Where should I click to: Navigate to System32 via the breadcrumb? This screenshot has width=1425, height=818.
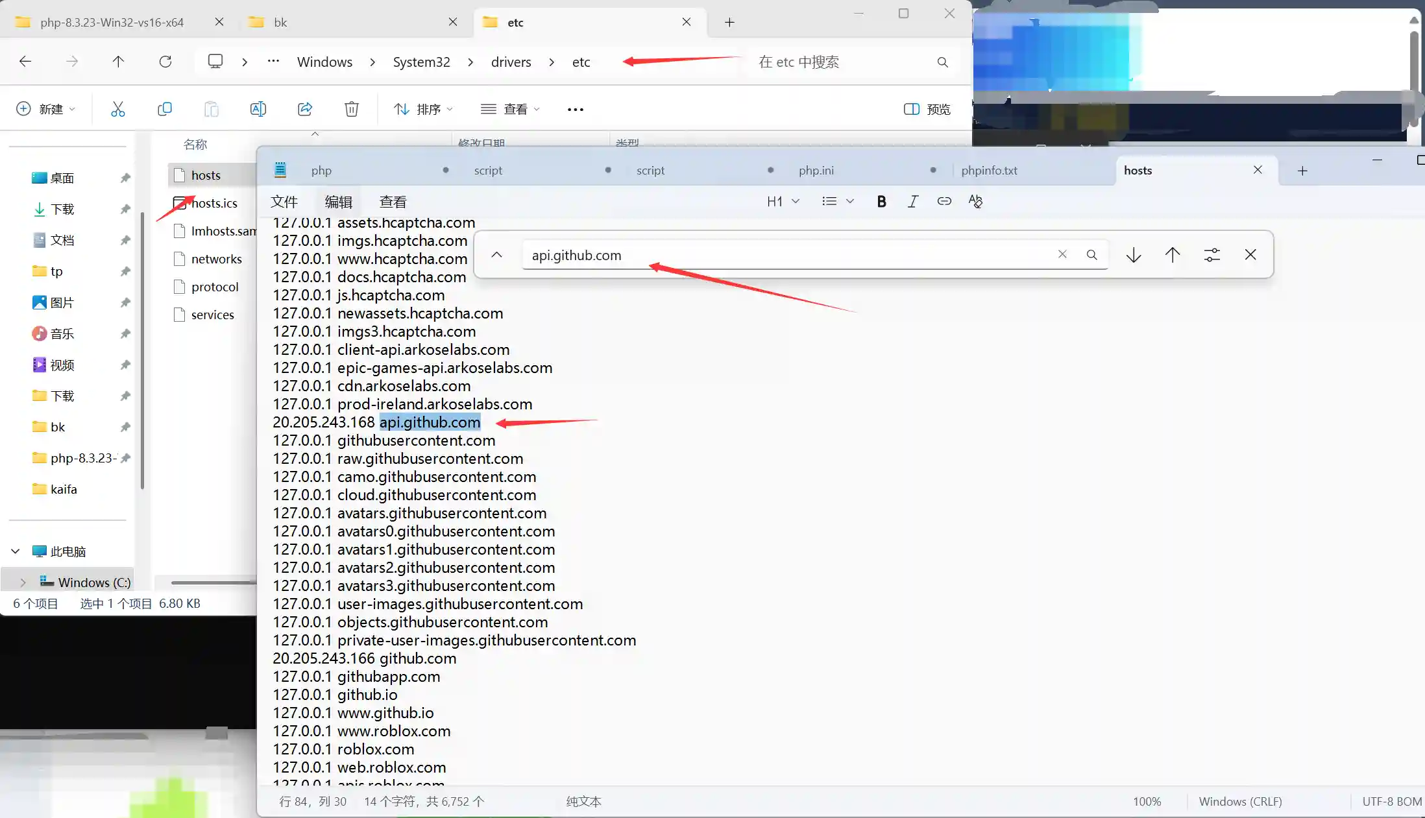point(421,62)
